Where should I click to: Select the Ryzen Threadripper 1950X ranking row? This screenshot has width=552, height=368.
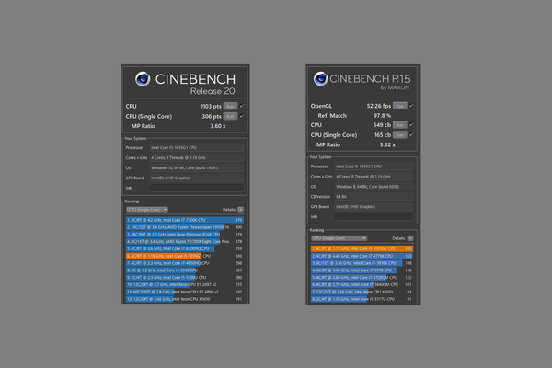pos(185,227)
